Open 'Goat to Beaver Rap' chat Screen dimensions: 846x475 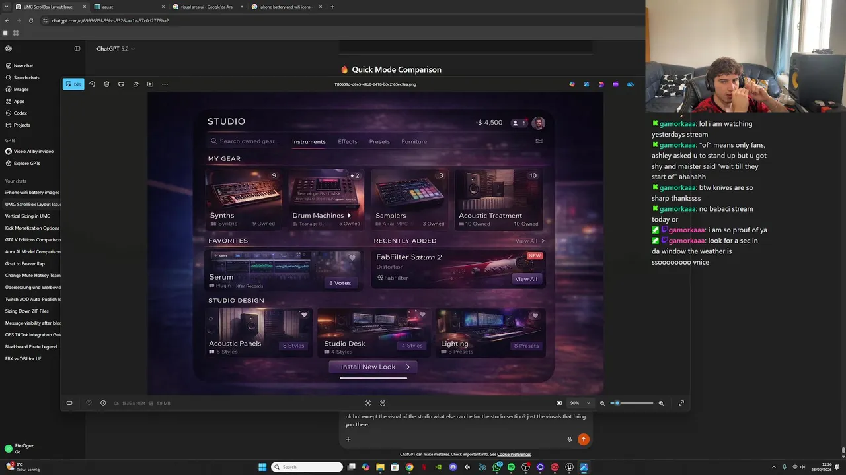[25, 263]
